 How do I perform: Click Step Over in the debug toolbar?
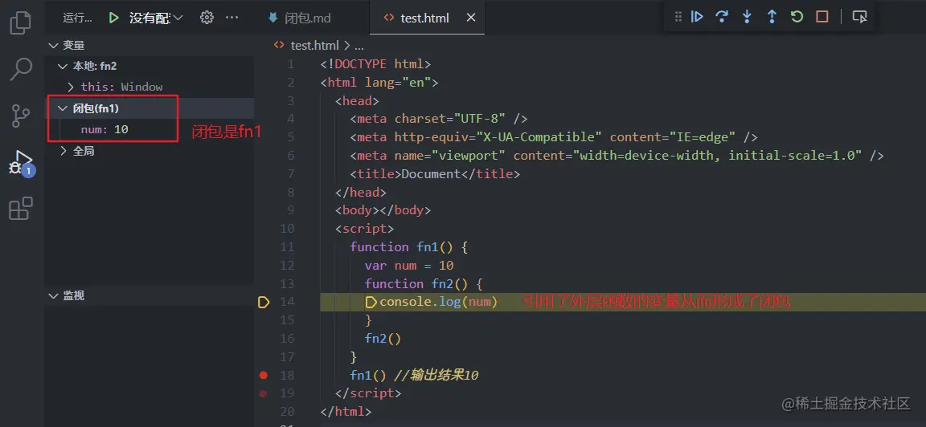point(721,17)
